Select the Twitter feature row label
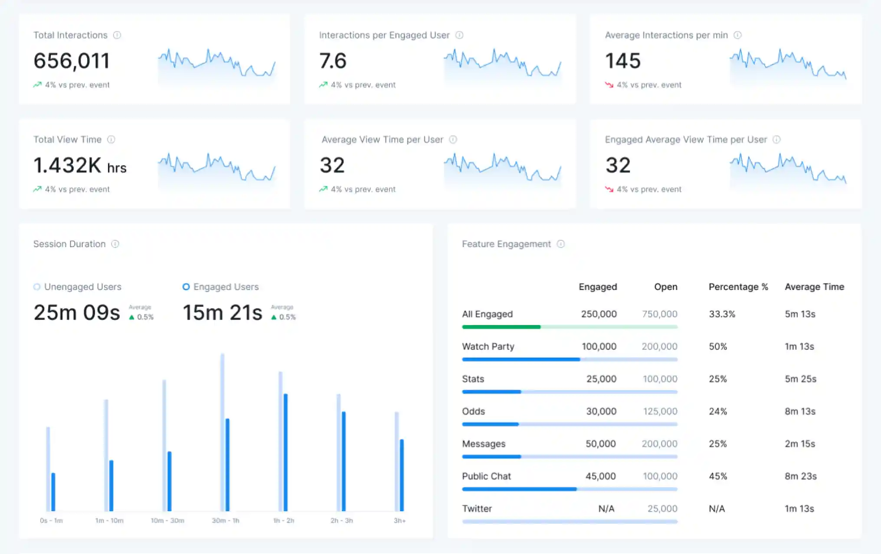This screenshot has height=554, width=881. tap(477, 508)
